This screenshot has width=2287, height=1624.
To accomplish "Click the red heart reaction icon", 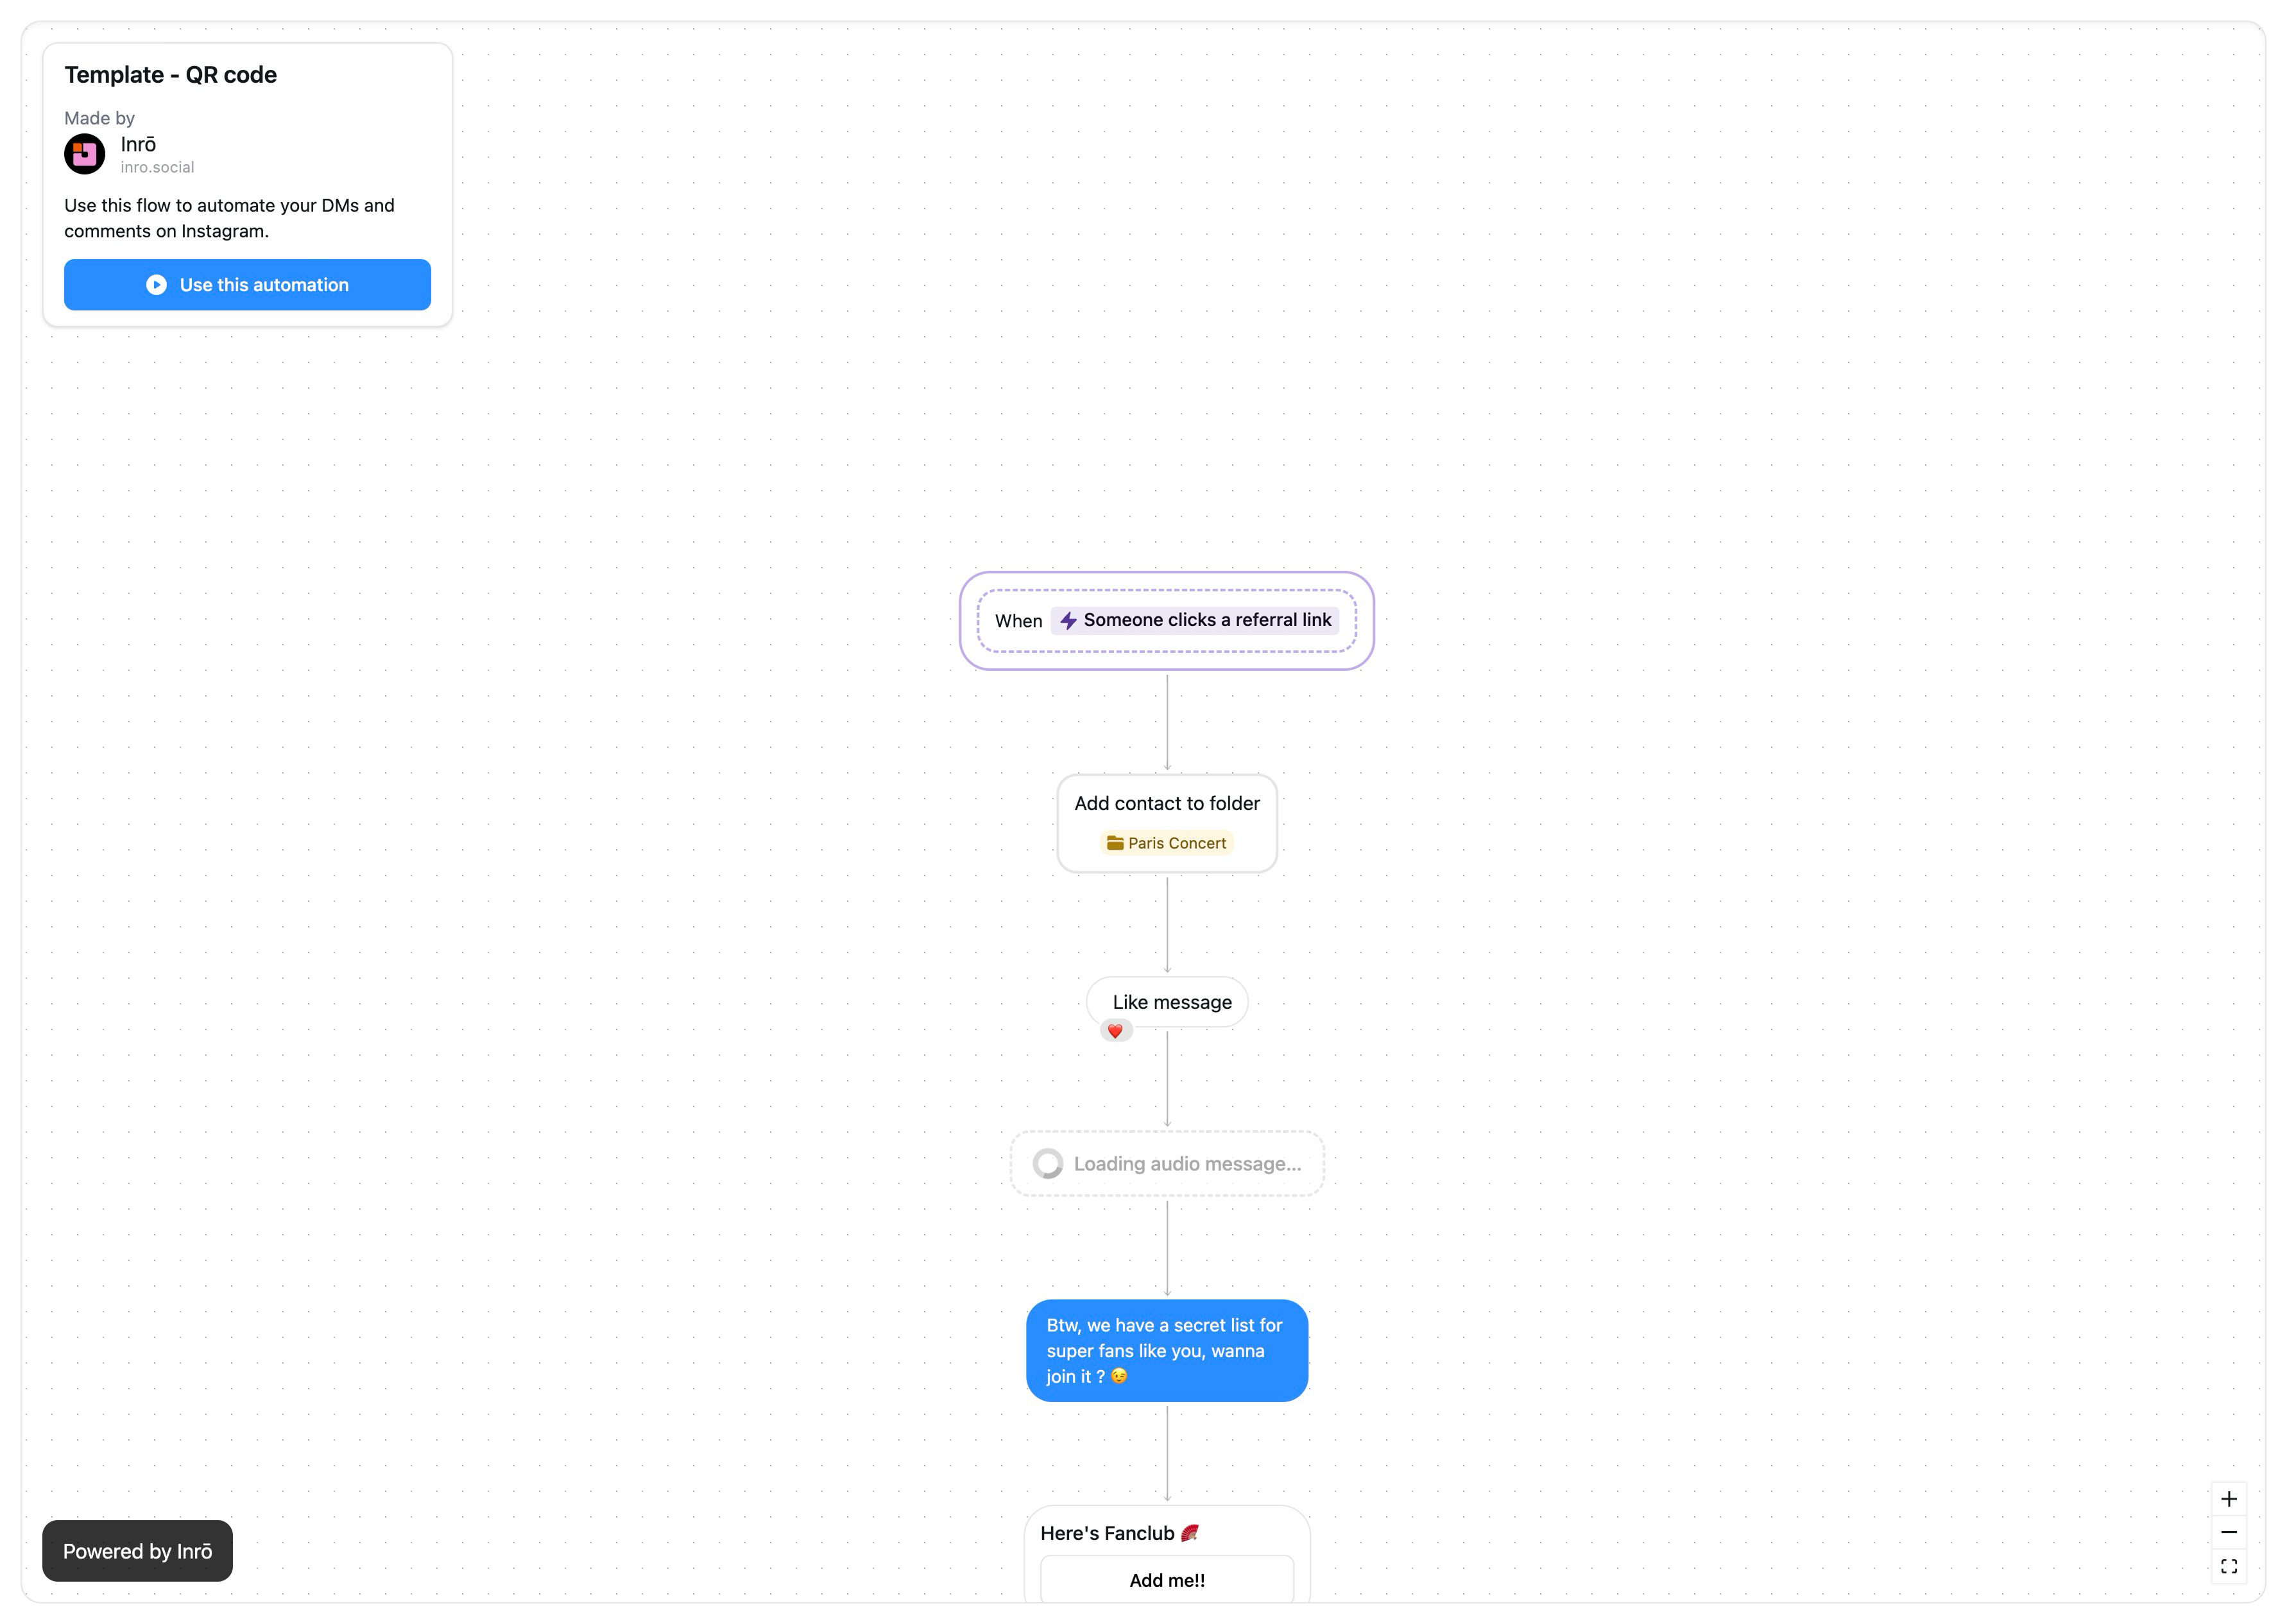I will 1115,1031.
